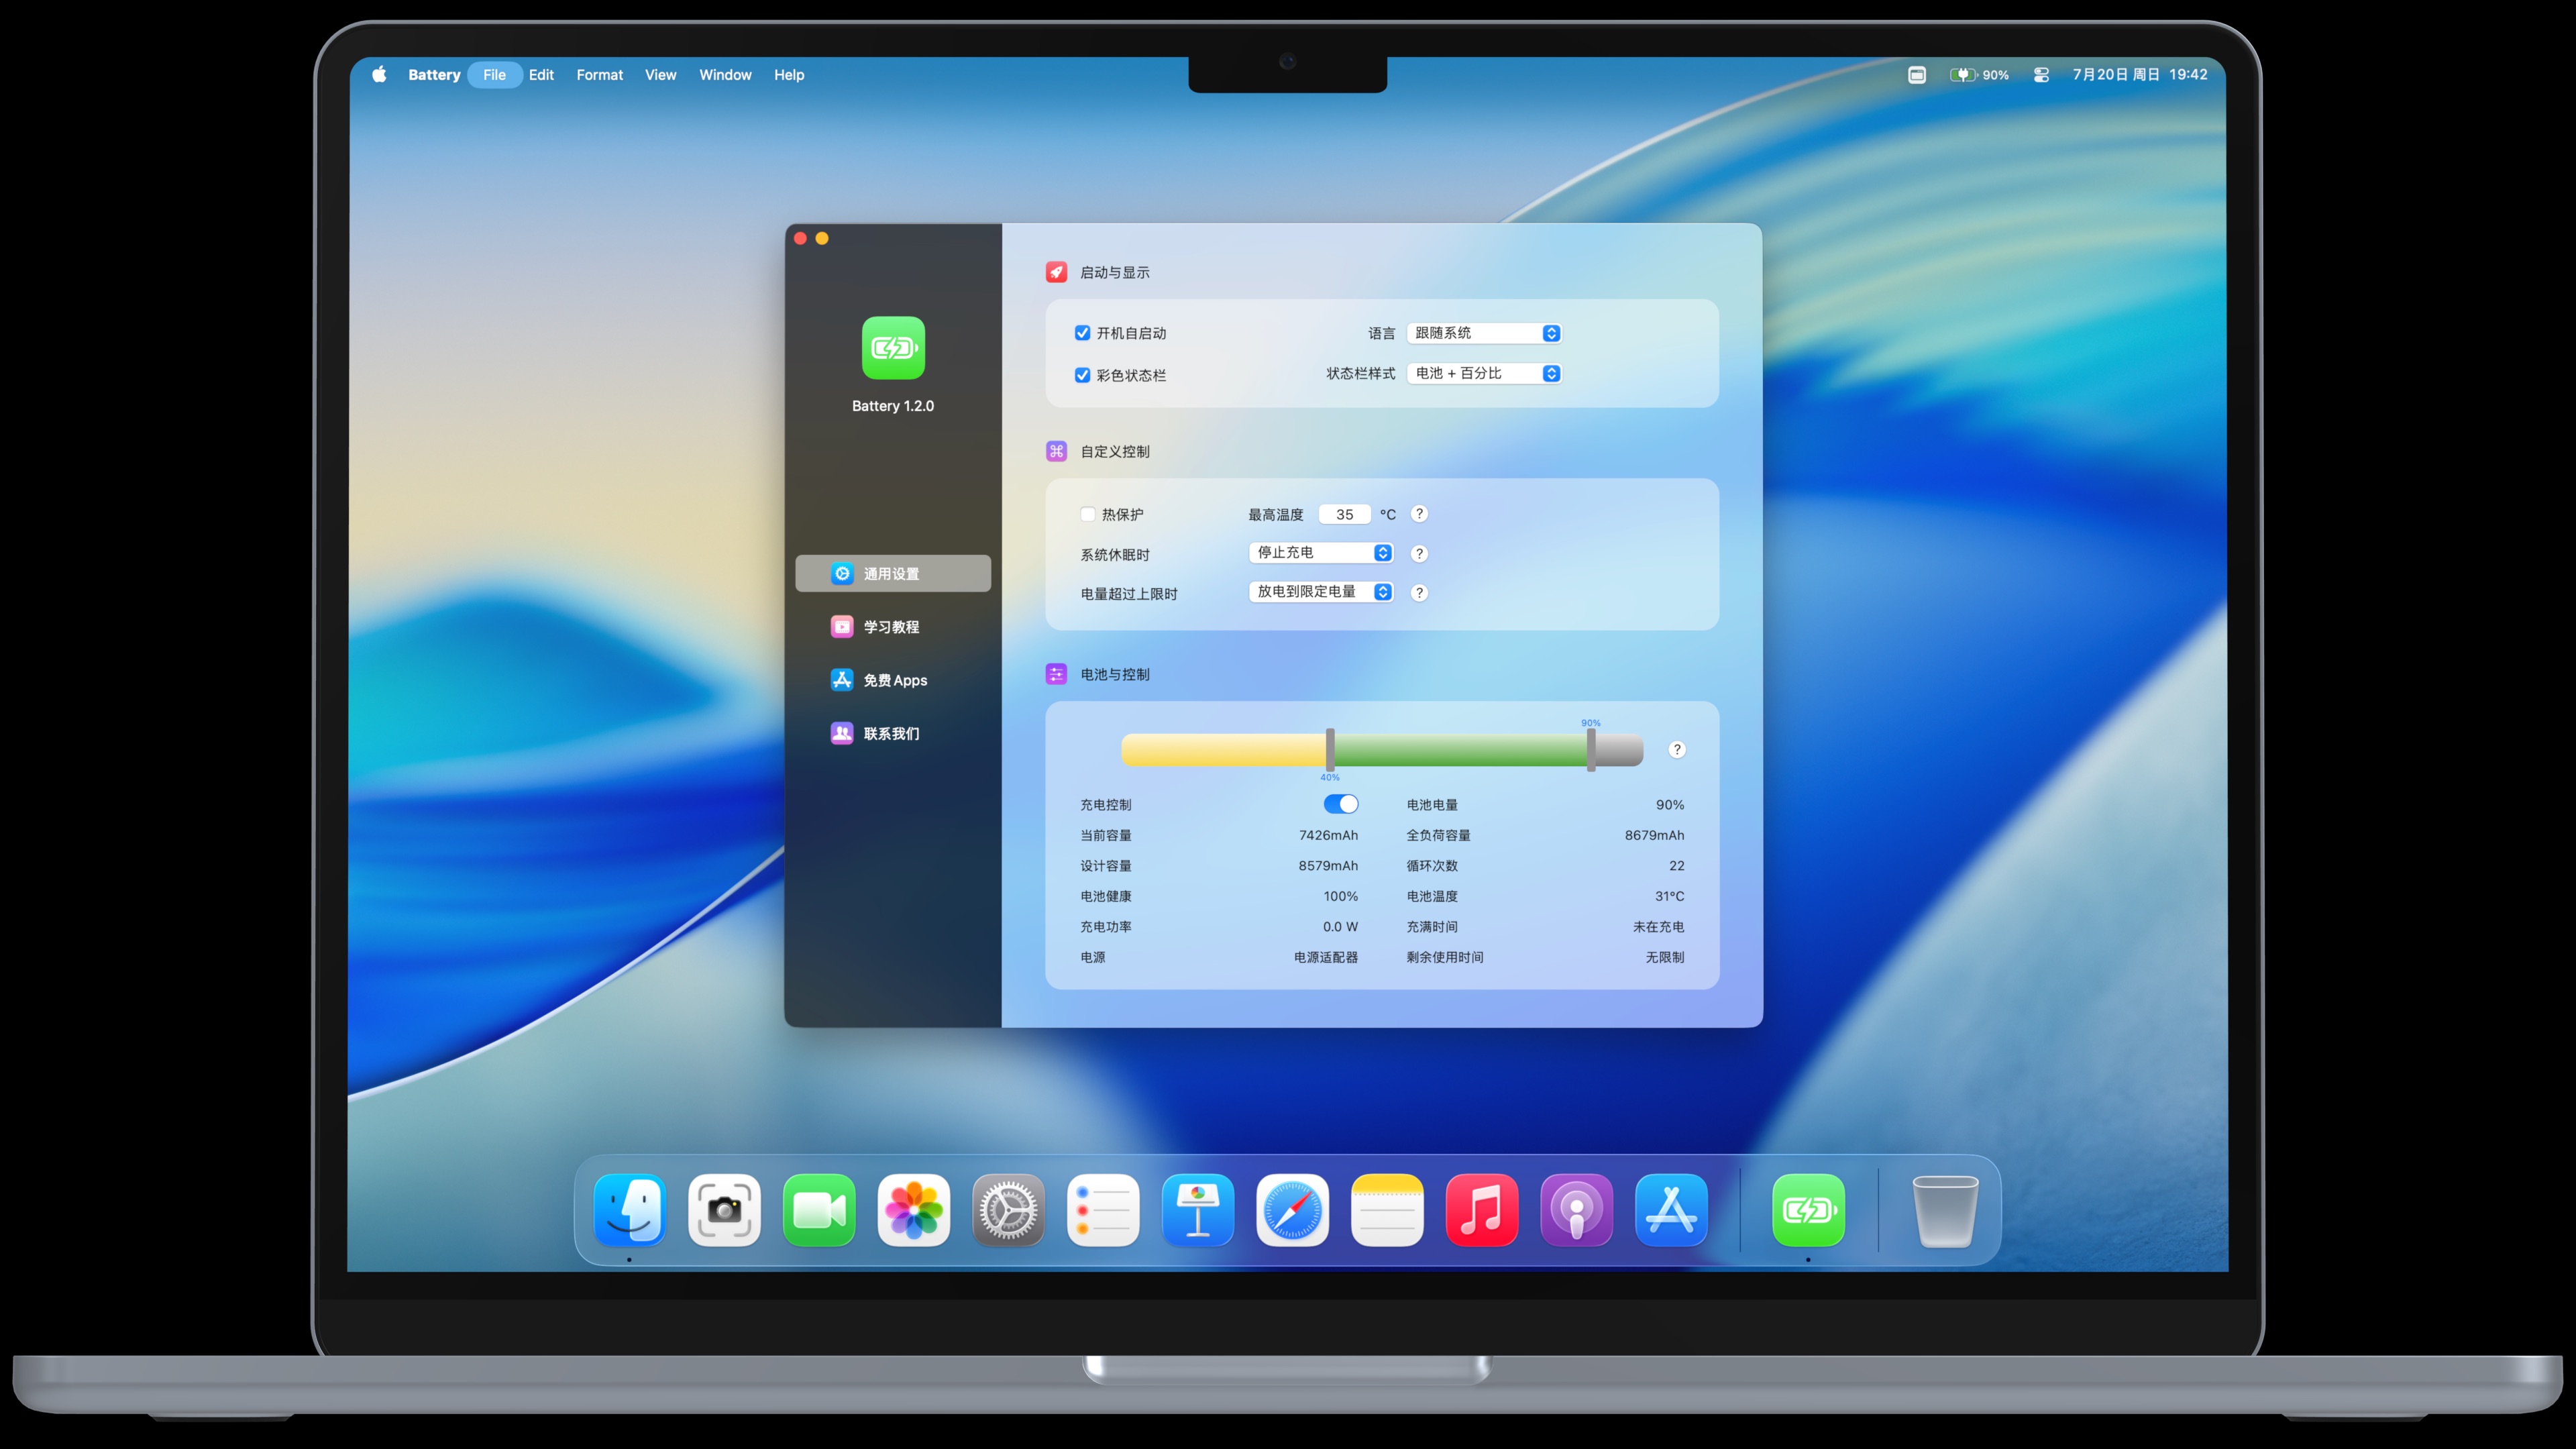Enable the 热保护 checkbox
This screenshot has width=2576, height=1449.
coord(1088,514)
